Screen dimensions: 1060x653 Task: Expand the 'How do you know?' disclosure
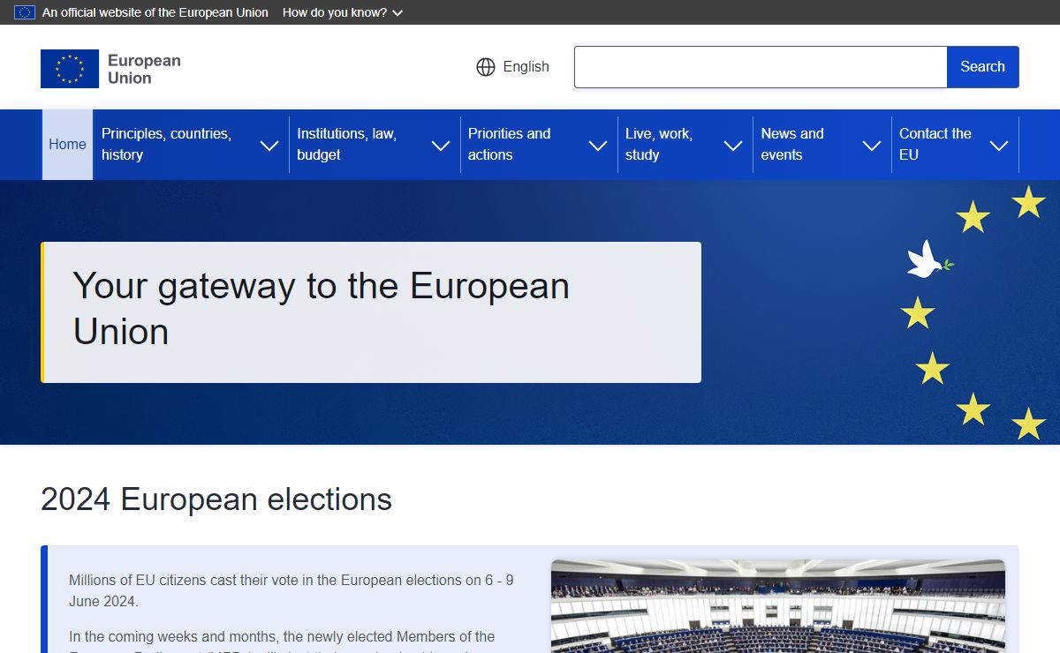[x=343, y=12]
